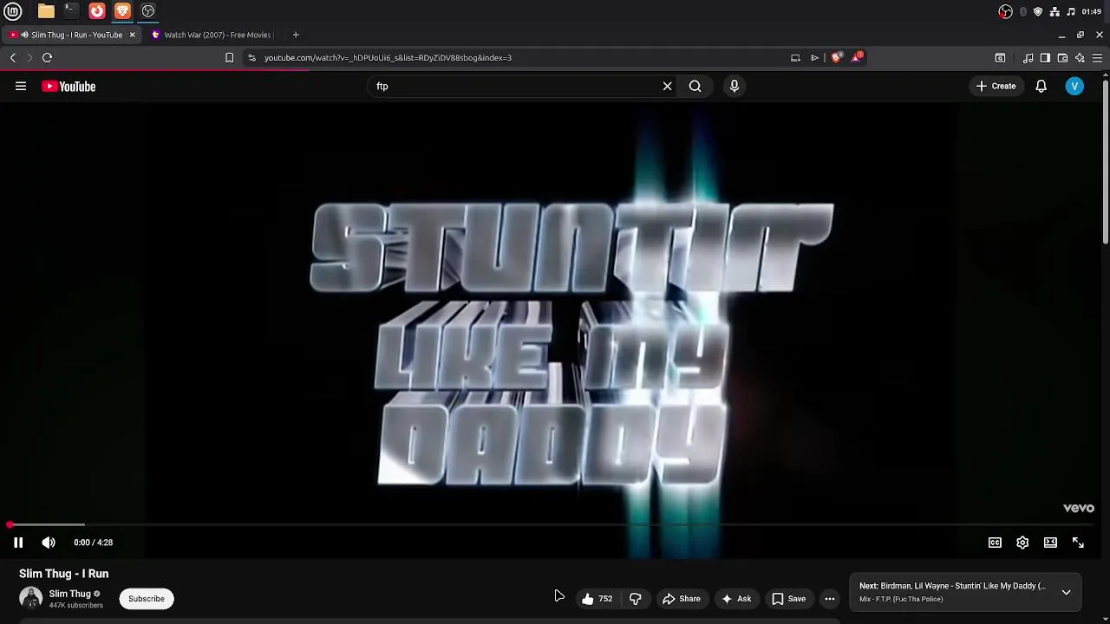This screenshot has width=1110, height=624.
Task: Click the play-arrow icon in the address bar
Action: coord(815,57)
